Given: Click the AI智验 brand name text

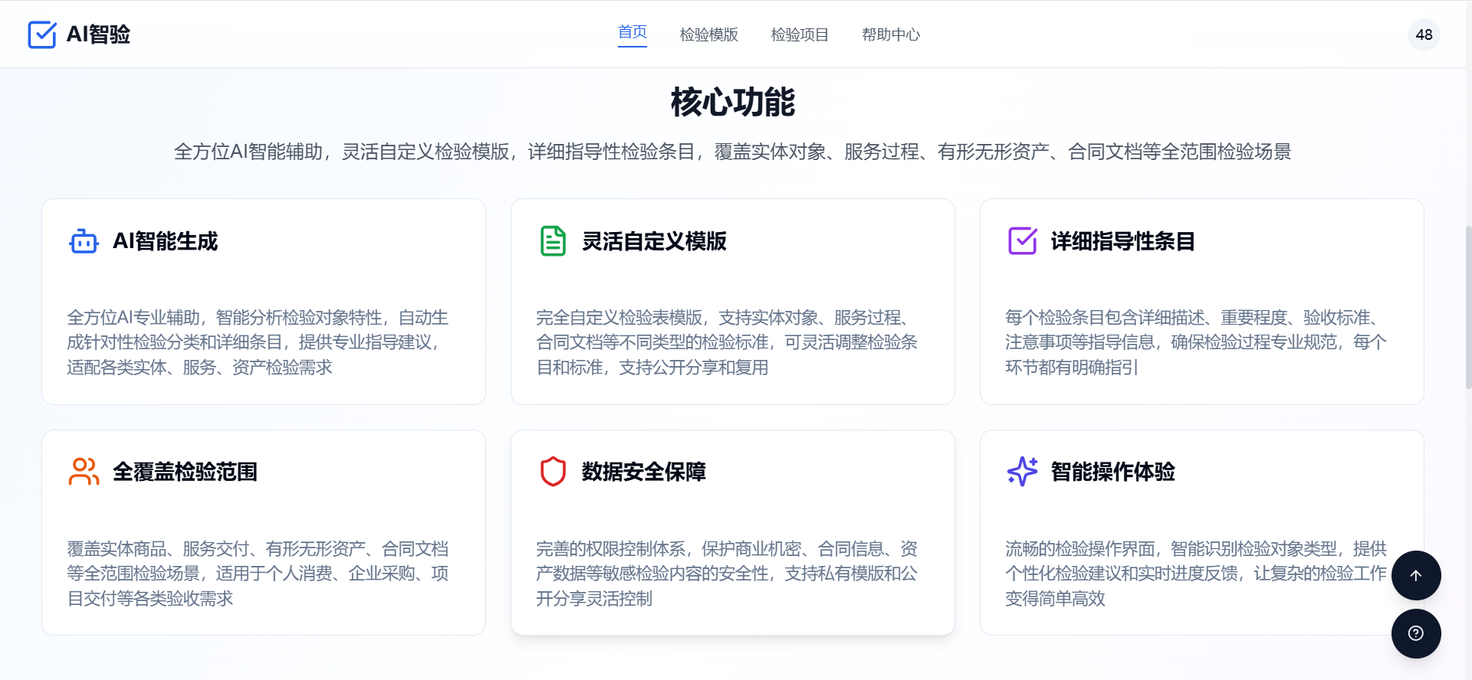Looking at the screenshot, I should tap(98, 34).
